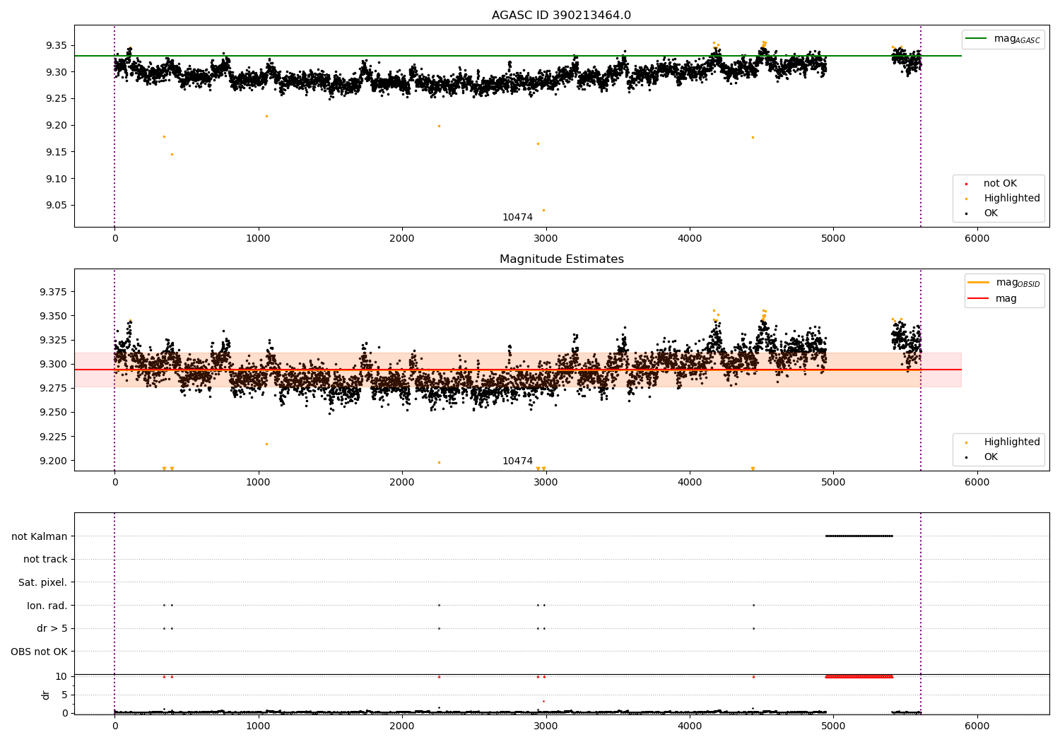Click the 'AGASC ID 390213464.0' title

(x=562, y=16)
